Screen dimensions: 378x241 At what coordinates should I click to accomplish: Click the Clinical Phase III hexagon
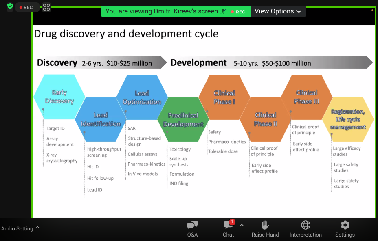307,97
